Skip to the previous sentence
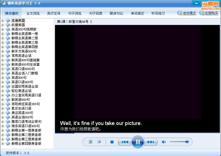Screen dimensions: 221x156 pyautogui.click(x=125, y=142)
